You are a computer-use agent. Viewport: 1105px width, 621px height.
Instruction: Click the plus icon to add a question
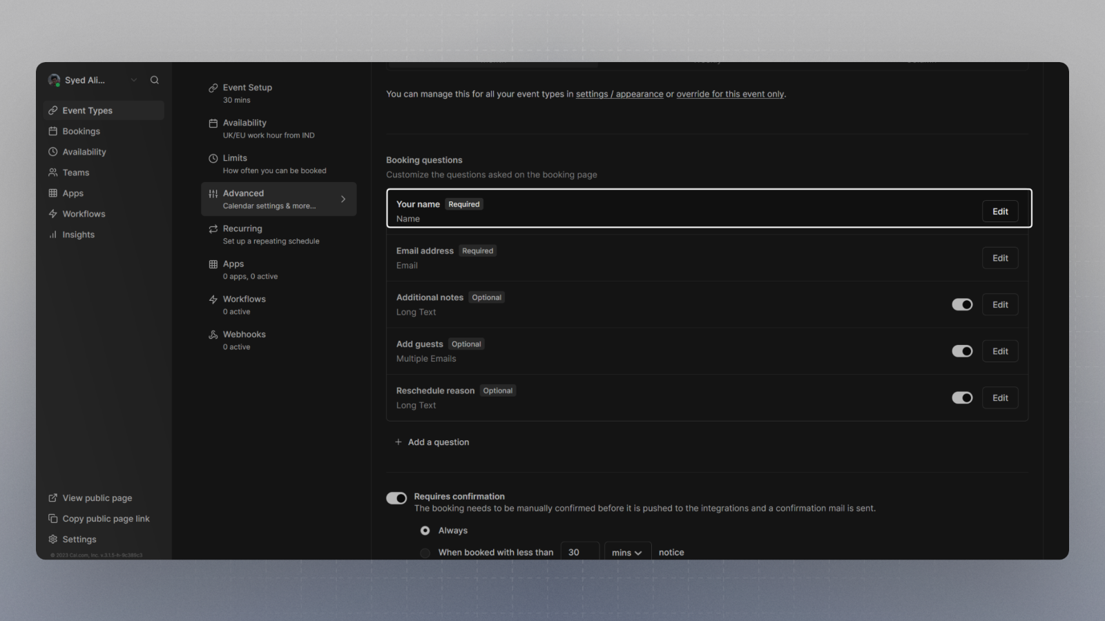coord(398,442)
